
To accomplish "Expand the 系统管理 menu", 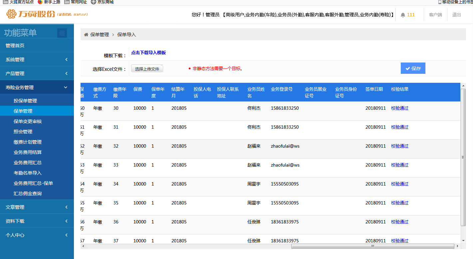I will coord(37,60).
